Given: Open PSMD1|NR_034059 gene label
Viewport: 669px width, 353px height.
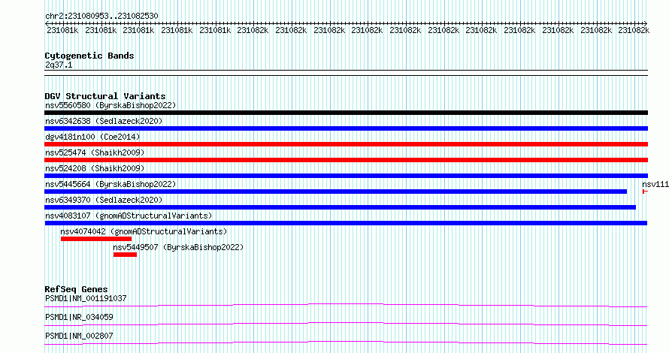Looking at the screenshot, I should (x=79, y=317).
